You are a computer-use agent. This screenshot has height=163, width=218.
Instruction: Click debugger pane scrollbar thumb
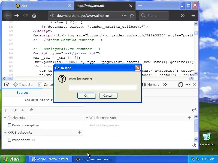196,125
